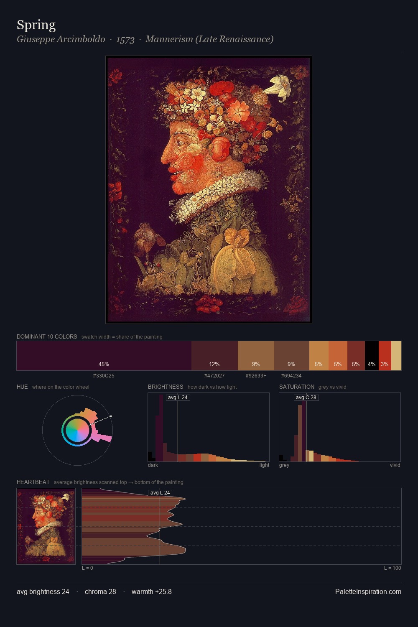This screenshot has width=418, height=627.
Task: Open the main Spring painting image
Action: [209, 190]
